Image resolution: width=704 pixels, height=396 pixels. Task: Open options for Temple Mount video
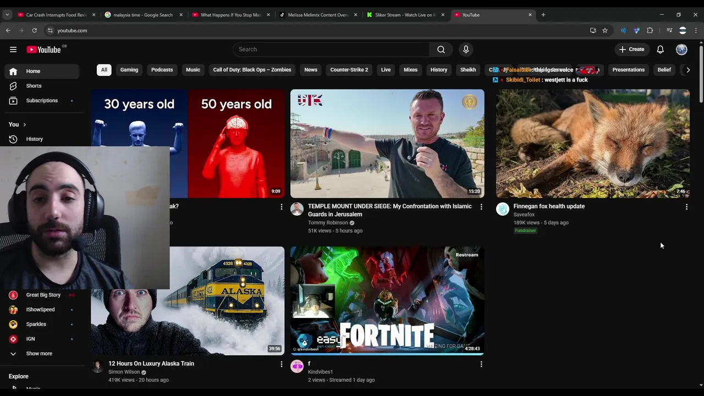point(481,207)
